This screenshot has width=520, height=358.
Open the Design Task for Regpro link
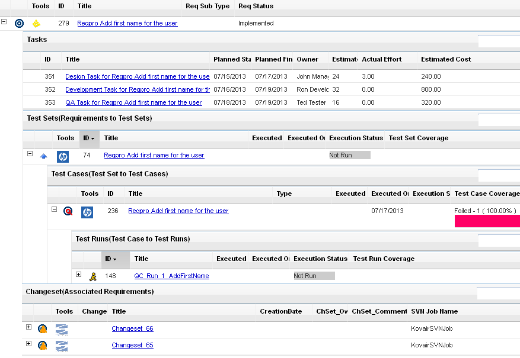[137, 76]
